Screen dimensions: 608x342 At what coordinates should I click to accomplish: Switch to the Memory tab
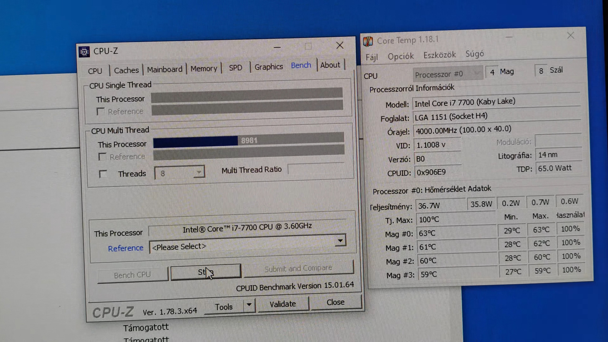(x=203, y=68)
